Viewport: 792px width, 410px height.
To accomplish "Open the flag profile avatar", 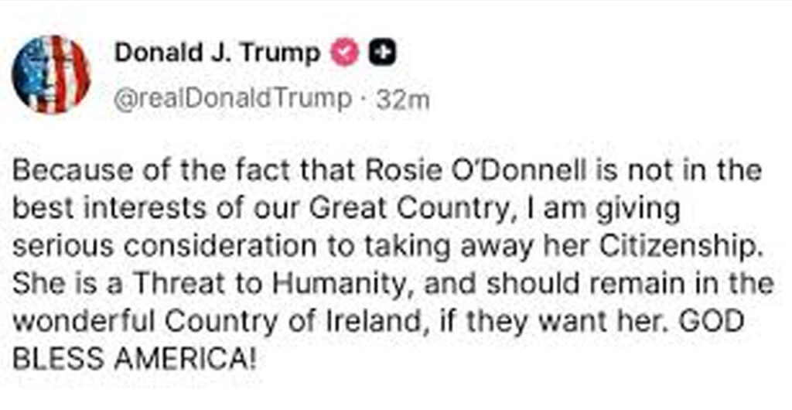I will 51,74.
